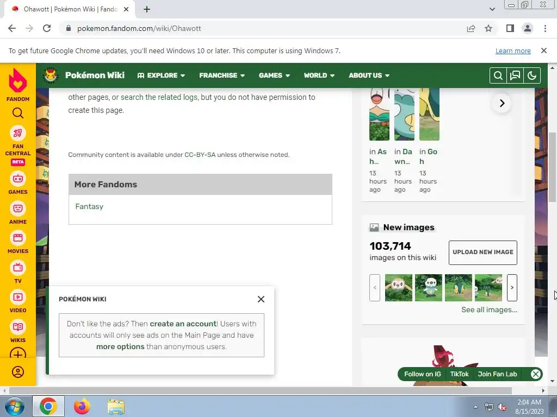Go to previous new images
The image size is (557, 417).
click(375, 288)
